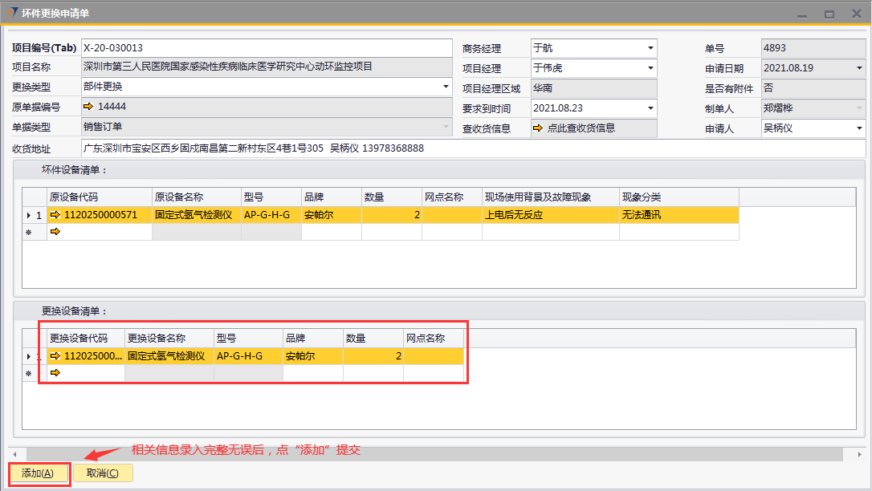The height and width of the screenshot is (491, 872).
Task: Expand the 商务经理 dropdown
Action: [650, 49]
